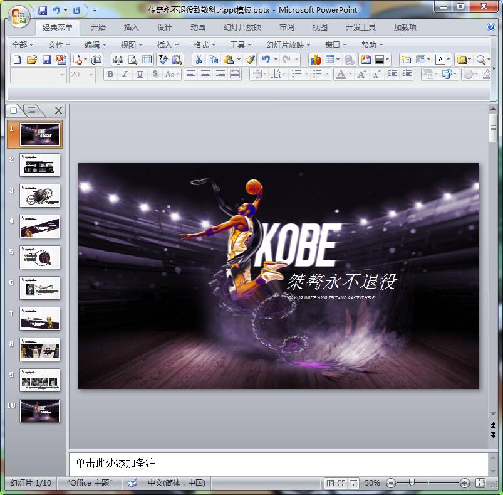503x495 pixels.
Task: Toggle Italic formatting
Action: [x=125, y=75]
